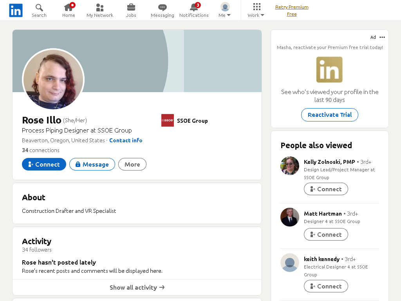Connect with Rose Illo
Screen dimensions: 401x301
coord(44,164)
